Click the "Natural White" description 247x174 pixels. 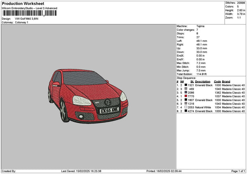pyautogui.click(x=203, y=107)
